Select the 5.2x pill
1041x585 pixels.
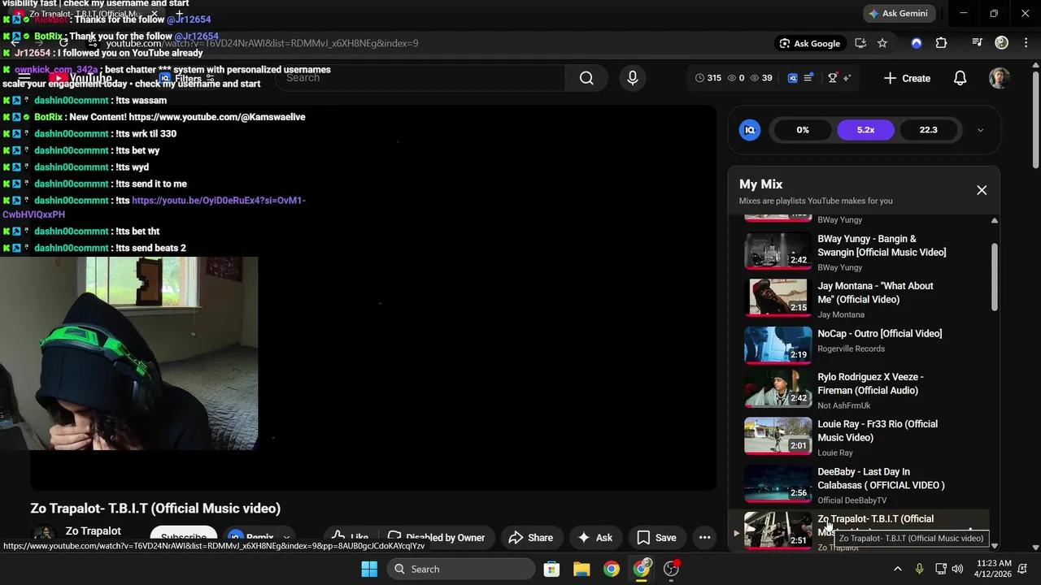pyautogui.click(x=865, y=130)
